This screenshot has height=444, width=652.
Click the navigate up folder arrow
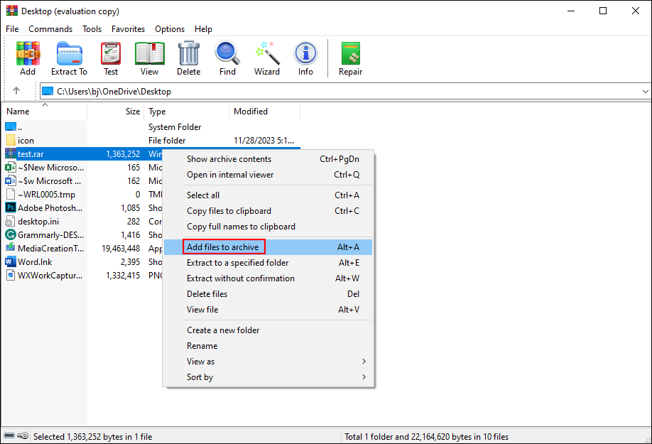(x=16, y=91)
